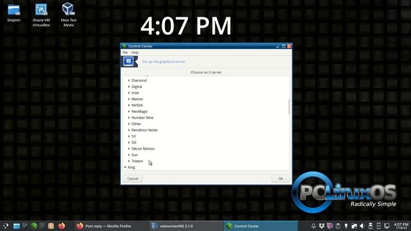This screenshot has height=231, width=411.
Task: Select the SiS entry
Action: click(134, 142)
